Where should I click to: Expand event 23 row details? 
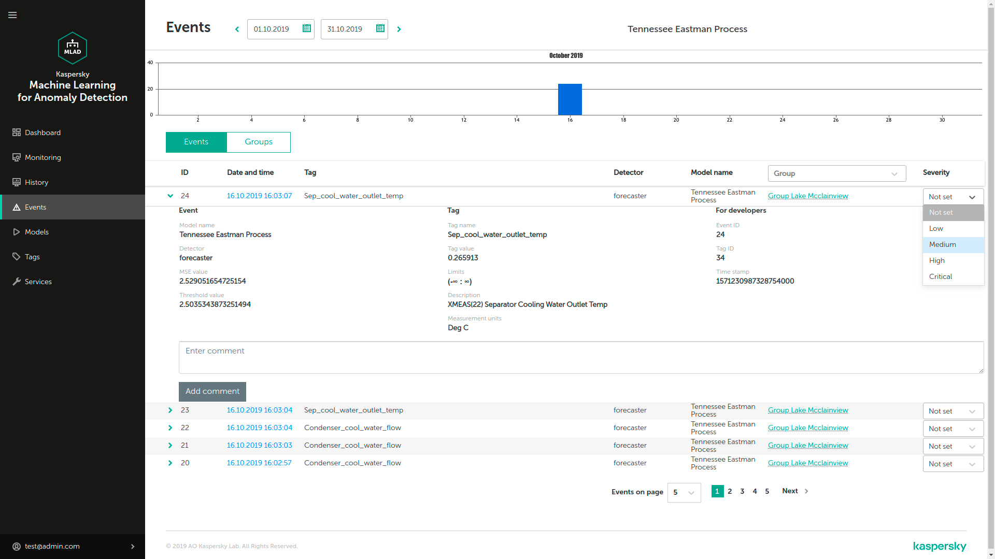tap(170, 410)
